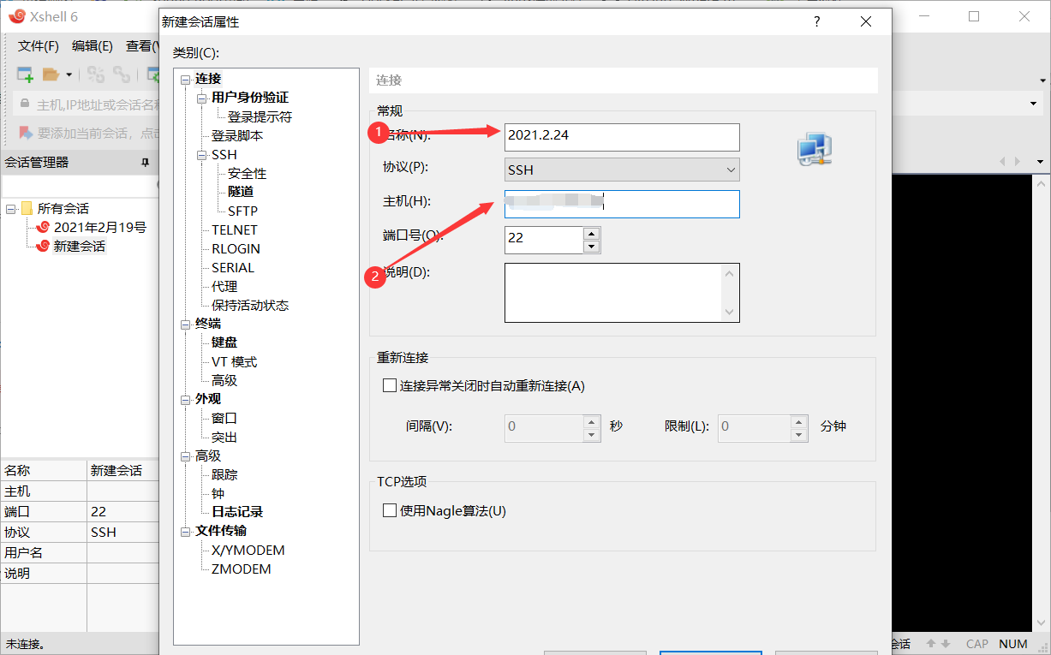Enable 连接异常关闭时自动重新连接 checkbox
The width and height of the screenshot is (1051, 655).
coord(390,385)
